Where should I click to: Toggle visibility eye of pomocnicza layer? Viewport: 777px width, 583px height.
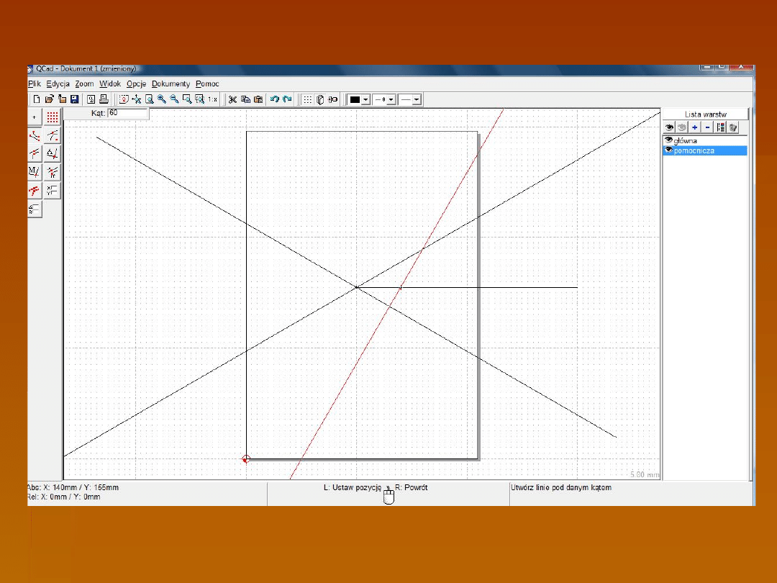tap(668, 150)
